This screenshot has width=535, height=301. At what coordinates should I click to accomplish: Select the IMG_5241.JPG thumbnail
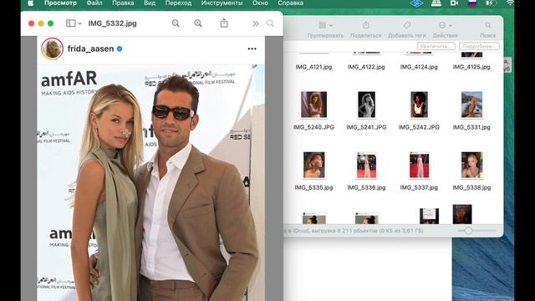[366, 105]
